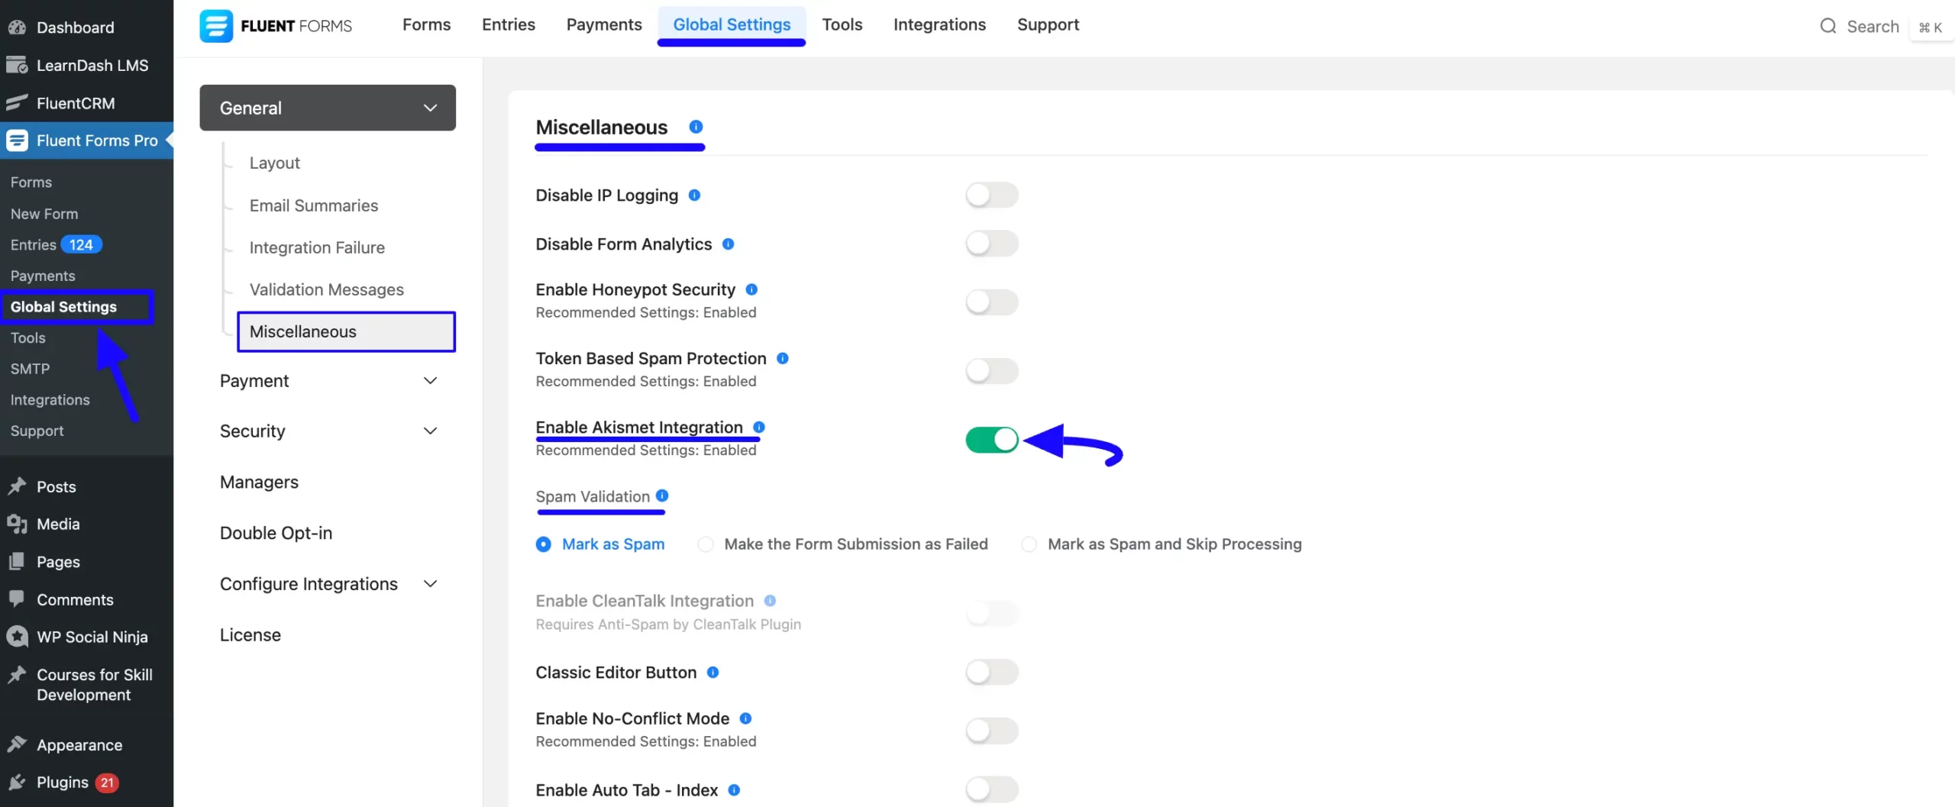Viewport: 1955px width, 807px height.
Task: Open the Layout settings item
Action: click(x=274, y=163)
